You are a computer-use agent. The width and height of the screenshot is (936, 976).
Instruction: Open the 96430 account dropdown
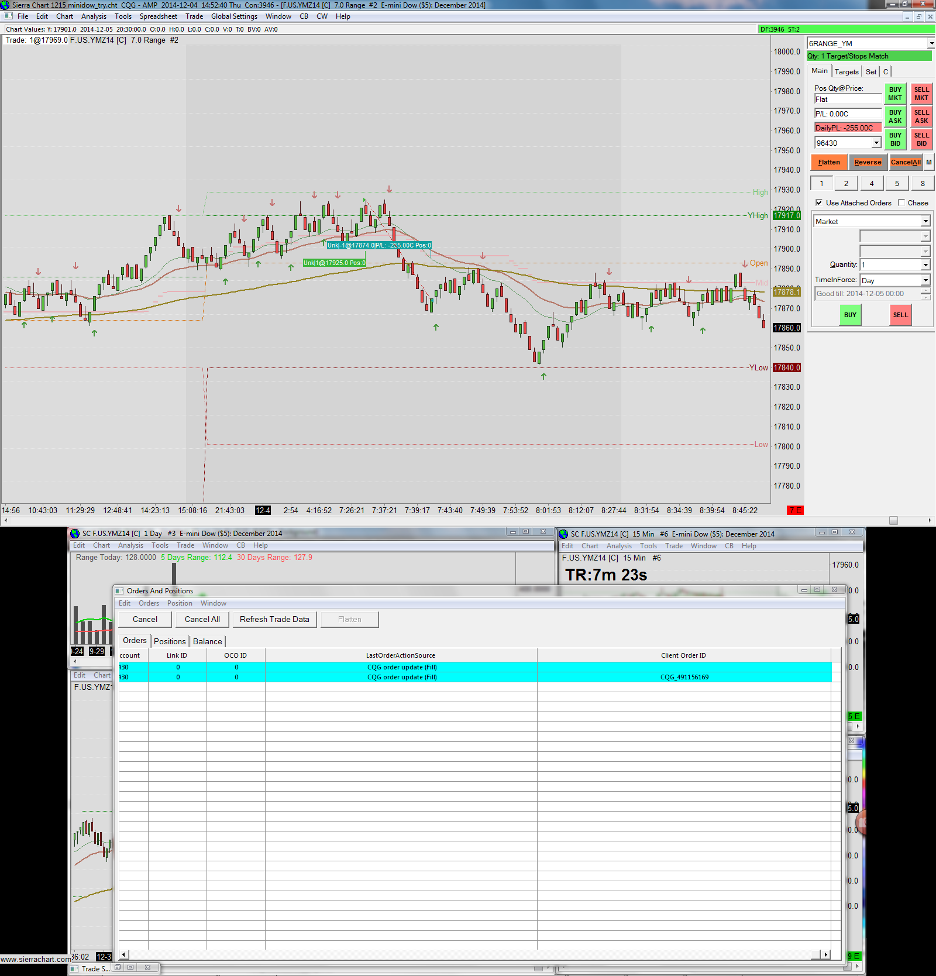click(876, 143)
